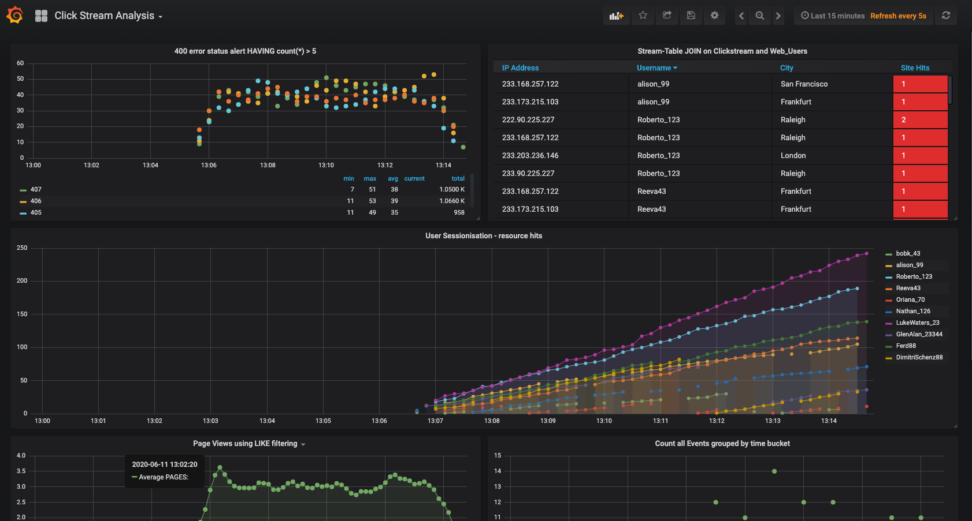Screen dimensions: 972x521
Task: Star this dashboard as favorite
Action: click(643, 16)
